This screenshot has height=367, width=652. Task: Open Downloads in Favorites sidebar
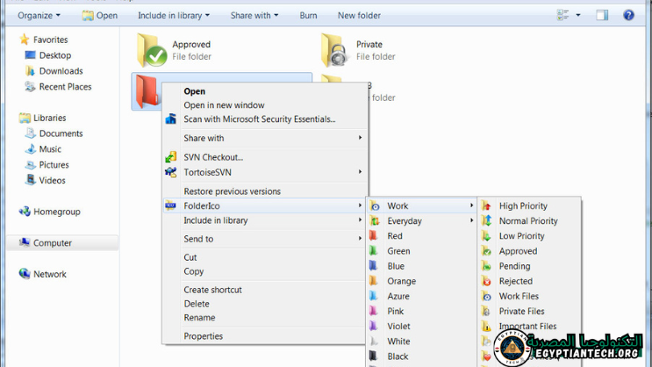pyautogui.click(x=61, y=71)
